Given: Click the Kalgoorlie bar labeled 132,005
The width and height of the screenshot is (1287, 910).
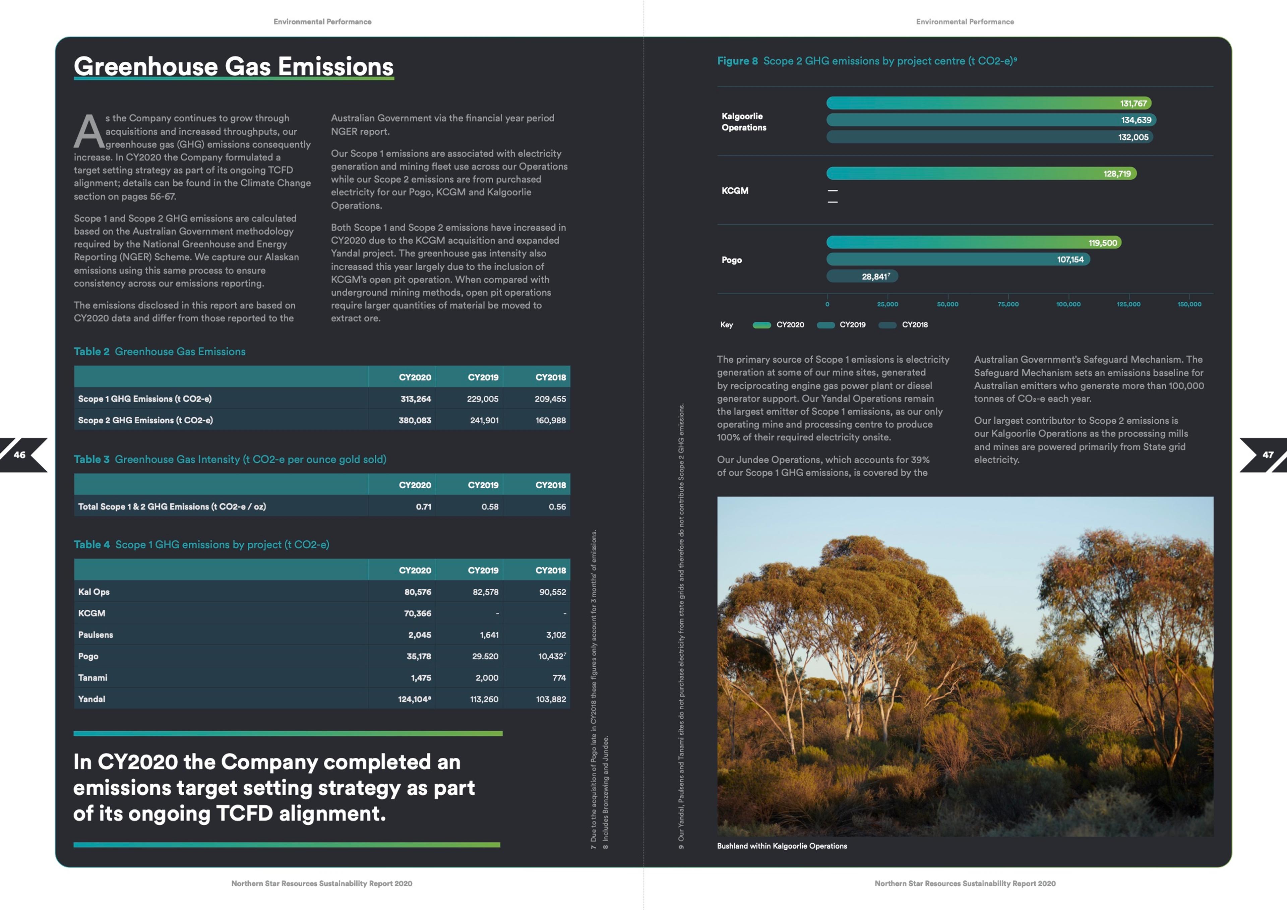Looking at the screenshot, I should 989,137.
